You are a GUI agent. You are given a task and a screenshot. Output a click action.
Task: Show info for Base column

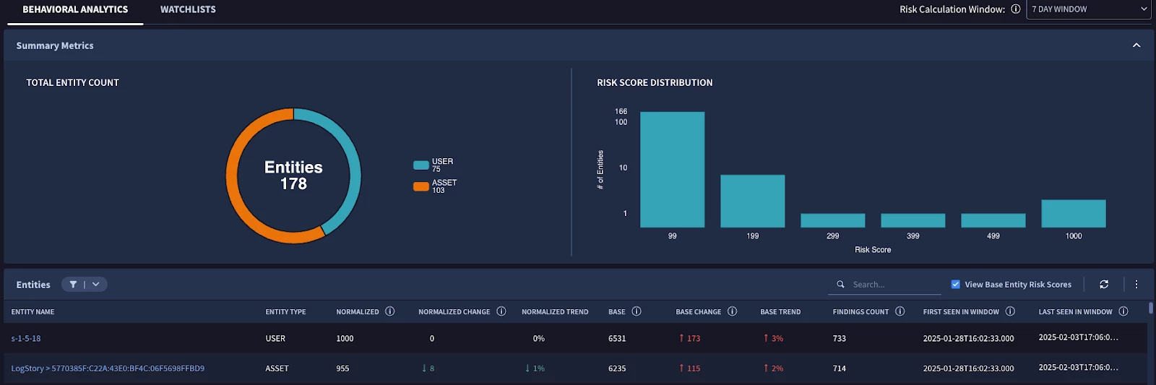coord(637,311)
